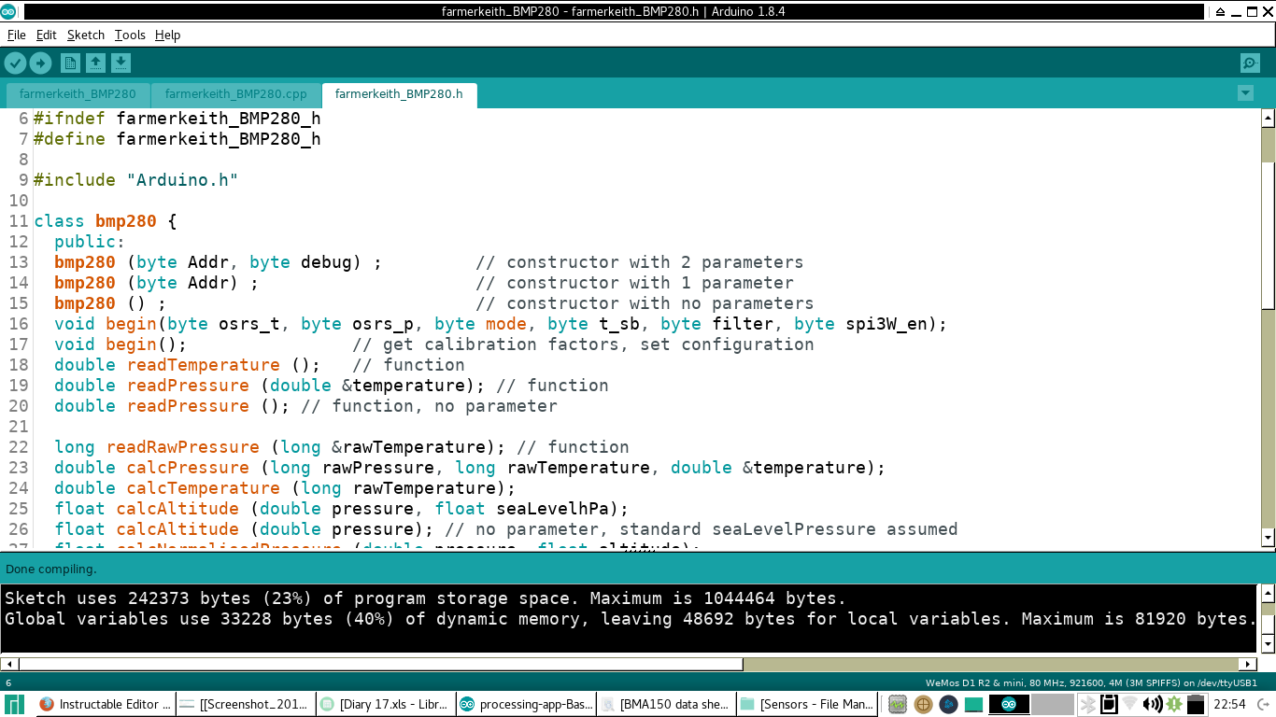Click the volume icon in the system tray
Screen dimensions: 1276x717
[x=1151, y=704]
